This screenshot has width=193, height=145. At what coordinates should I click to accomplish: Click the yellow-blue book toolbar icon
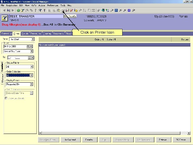point(76,10)
